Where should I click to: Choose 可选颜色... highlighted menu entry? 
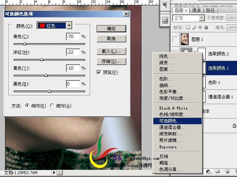pos(177,121)
